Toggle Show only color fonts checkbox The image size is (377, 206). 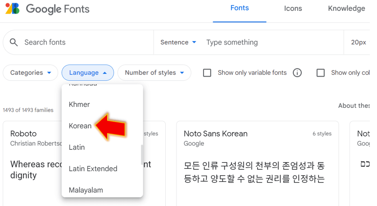pos(321,73)
